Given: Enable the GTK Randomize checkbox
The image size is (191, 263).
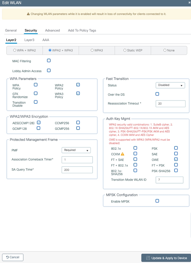Looking at the screenshot, I should pos(36,93).
